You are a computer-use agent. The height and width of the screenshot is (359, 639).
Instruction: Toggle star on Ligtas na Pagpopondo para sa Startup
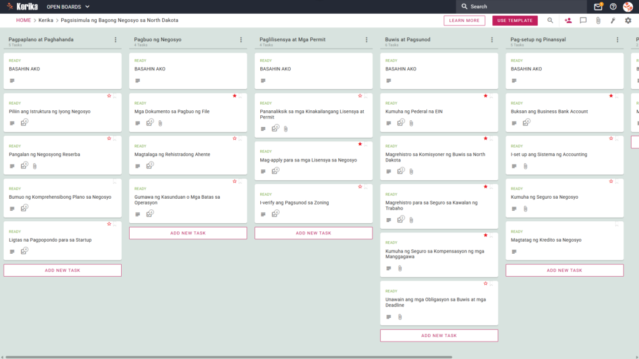click(x=109, y=224)
